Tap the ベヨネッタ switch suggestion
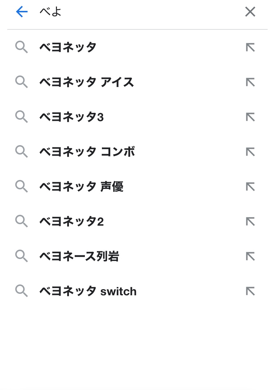 (x=88, y=291)
